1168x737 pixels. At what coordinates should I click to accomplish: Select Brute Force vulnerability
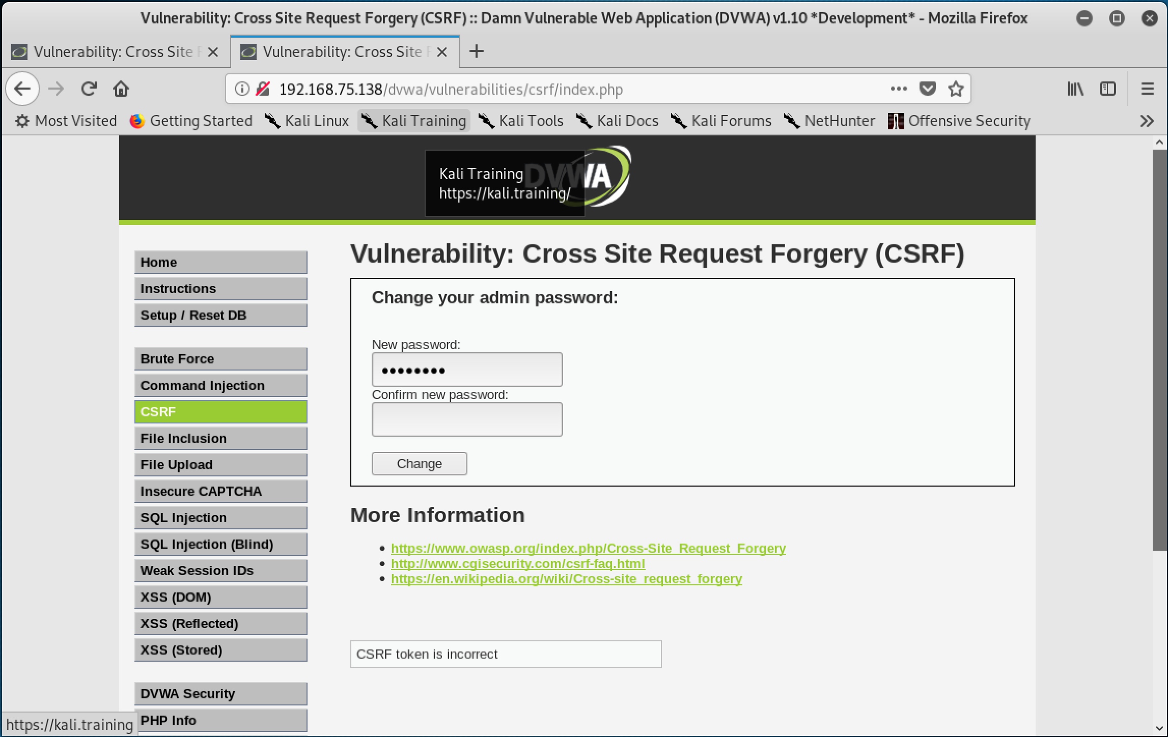(x=221, y=359)
